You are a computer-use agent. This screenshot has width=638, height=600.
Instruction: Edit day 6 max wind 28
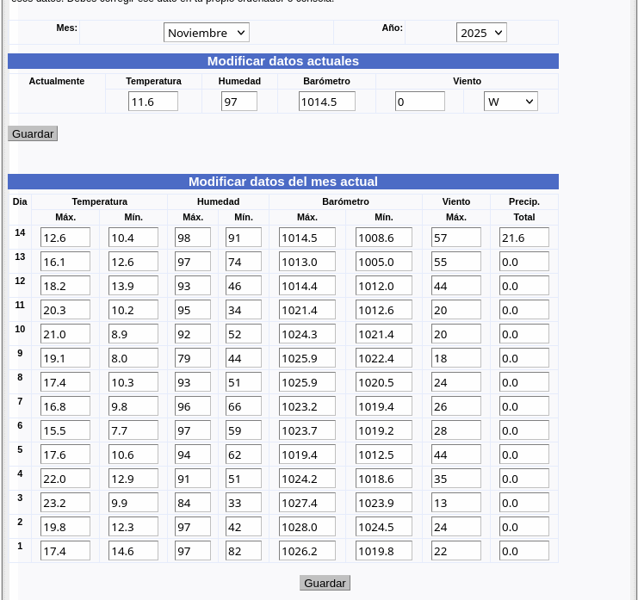tap(456, 430)
